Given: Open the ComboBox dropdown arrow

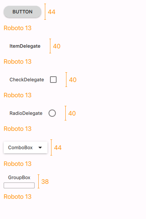Looking at the screenshot, I should click(40, 147).
